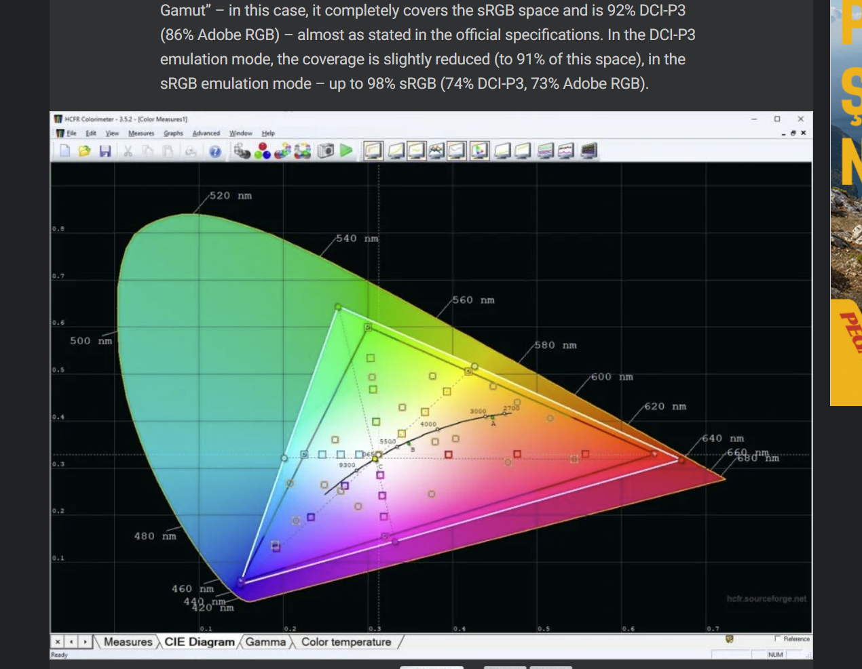Screen dimensions: 862x669
Task: Maximize the HCFR Colorimeter window
Action: (777, 119)
